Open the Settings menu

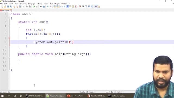39,4
